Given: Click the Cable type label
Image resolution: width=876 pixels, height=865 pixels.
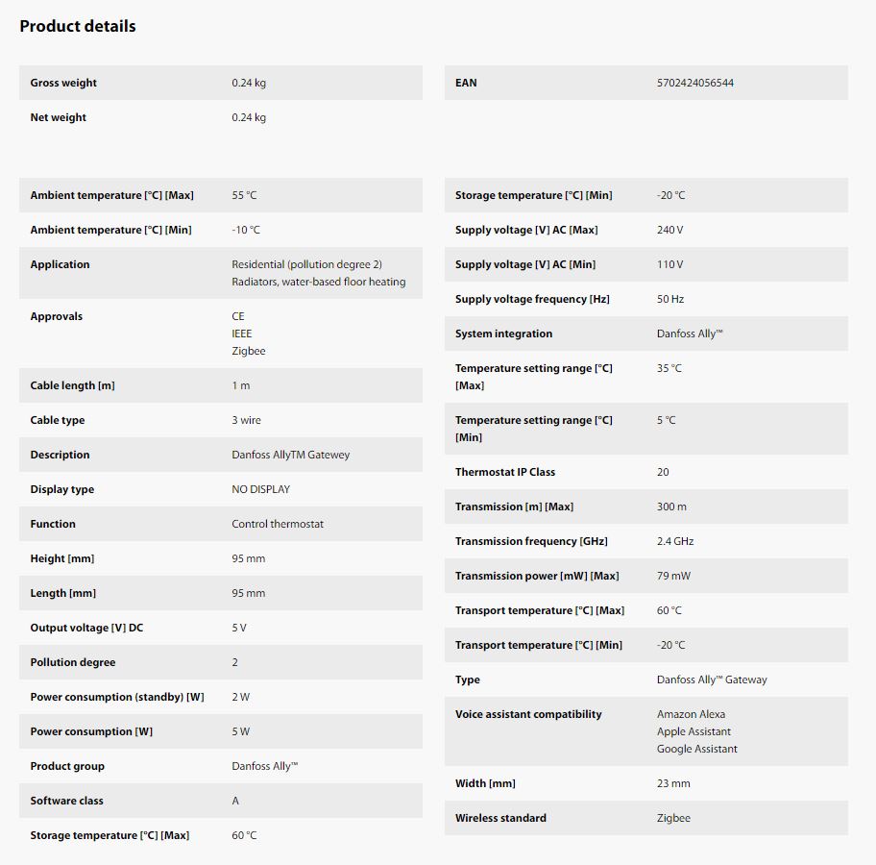Looking at the screenshot, I should (x=58, y=420).
